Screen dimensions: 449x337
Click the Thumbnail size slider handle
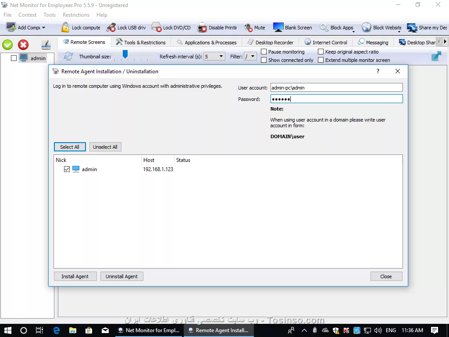coord(125,54)
